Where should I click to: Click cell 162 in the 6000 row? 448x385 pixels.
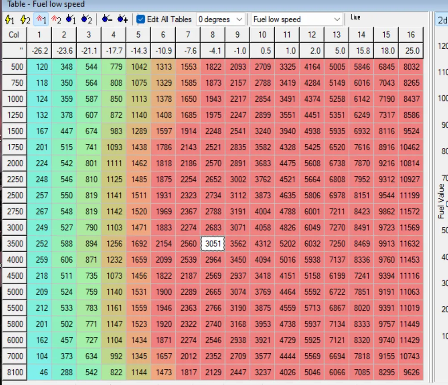[x=39, y=340]
